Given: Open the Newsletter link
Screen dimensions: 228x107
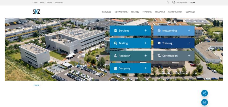Looking at the screenshot, I should [x=59, y=3].
